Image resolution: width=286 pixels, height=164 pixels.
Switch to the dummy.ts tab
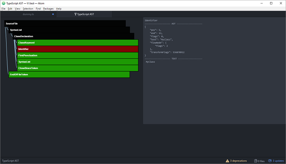[28, 14]
